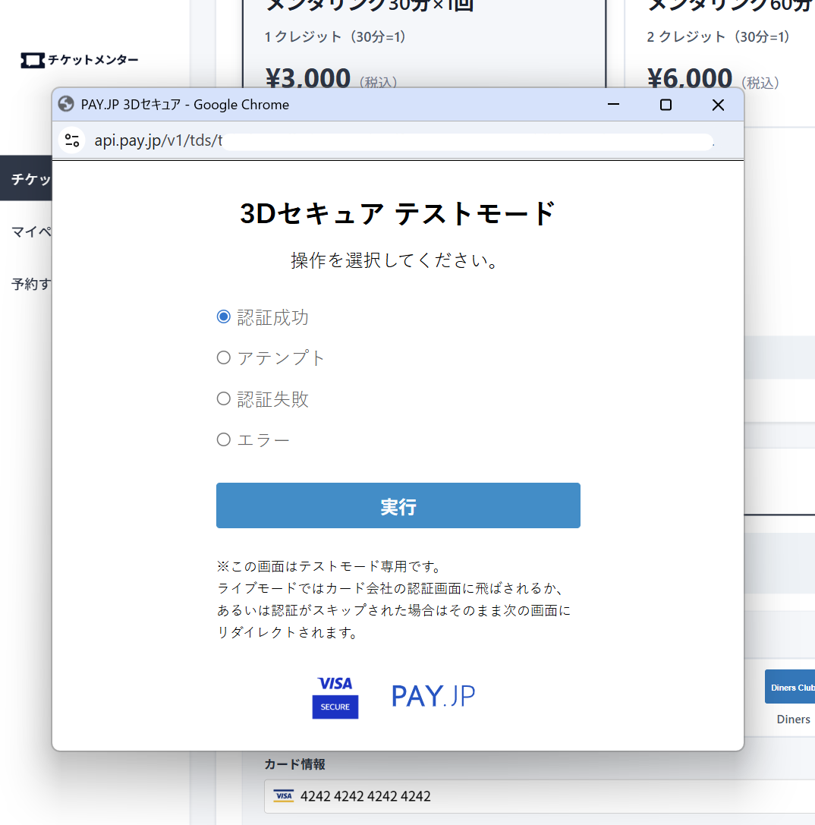This screenshot has height=825, width=815.
Task: Click the globe icon in popup title bar
Action: [66, 104]
